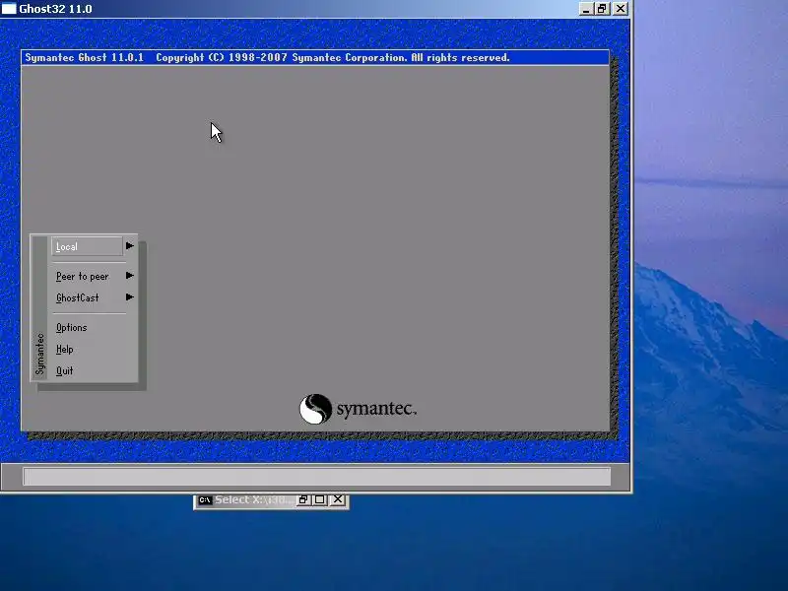Click the Symantec Ghost 11.0.1 copyright header text
This screenshot has width=788, height=591.
267,58
